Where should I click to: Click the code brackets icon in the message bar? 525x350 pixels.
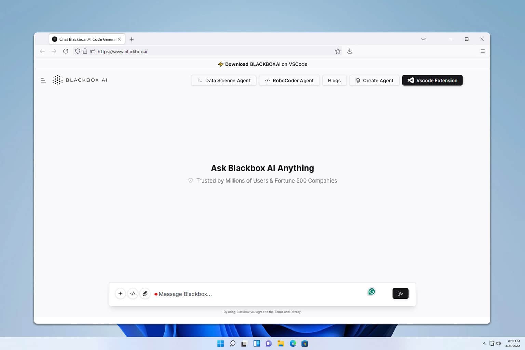coord(133,294)
